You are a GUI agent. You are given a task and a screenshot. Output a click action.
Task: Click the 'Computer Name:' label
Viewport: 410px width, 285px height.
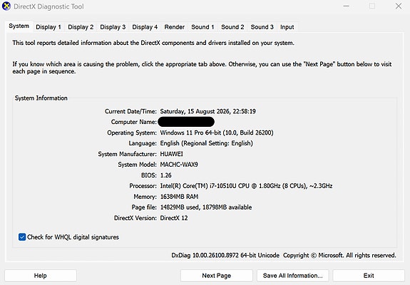(134, 122)
